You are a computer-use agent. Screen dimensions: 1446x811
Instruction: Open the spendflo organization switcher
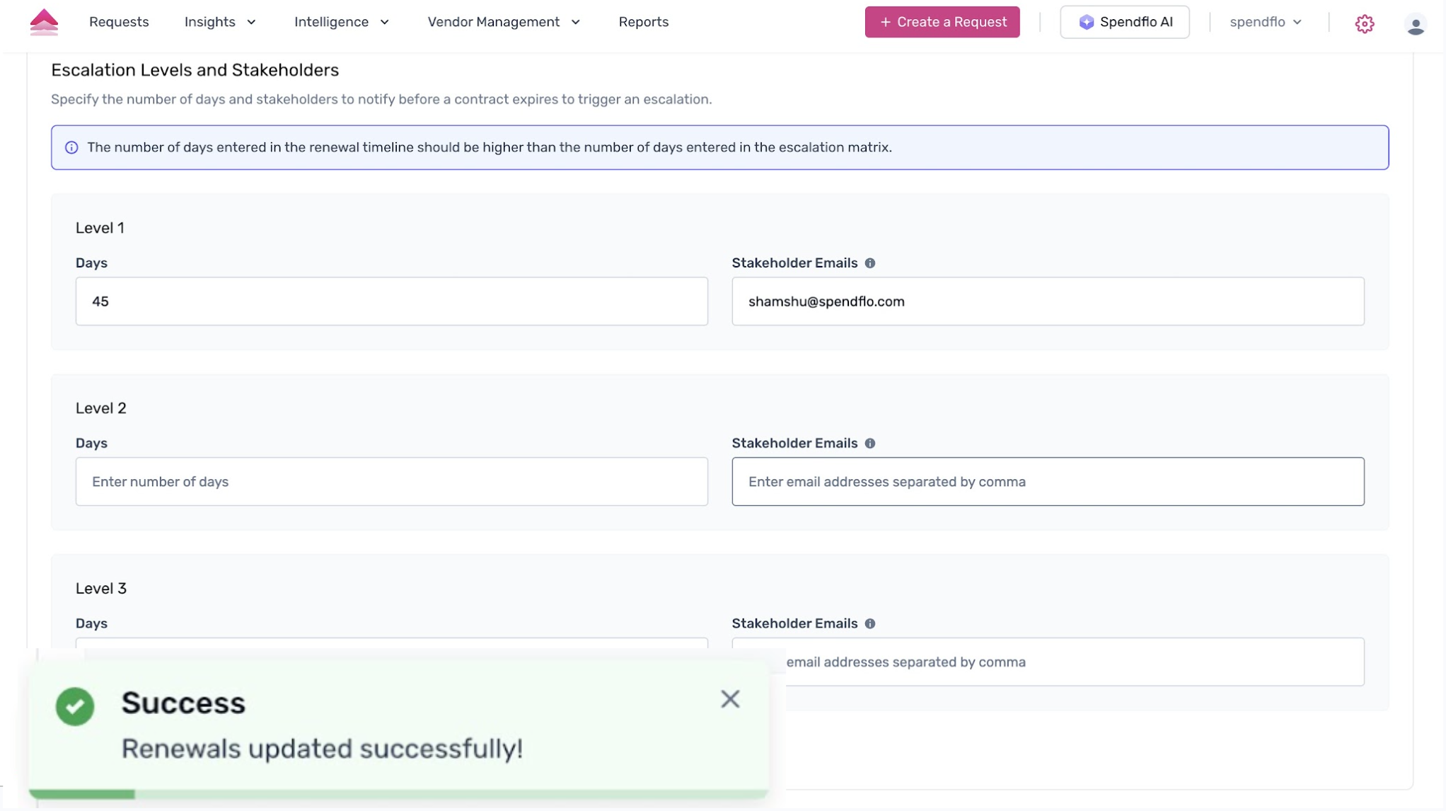click(x=1265, y=22)
